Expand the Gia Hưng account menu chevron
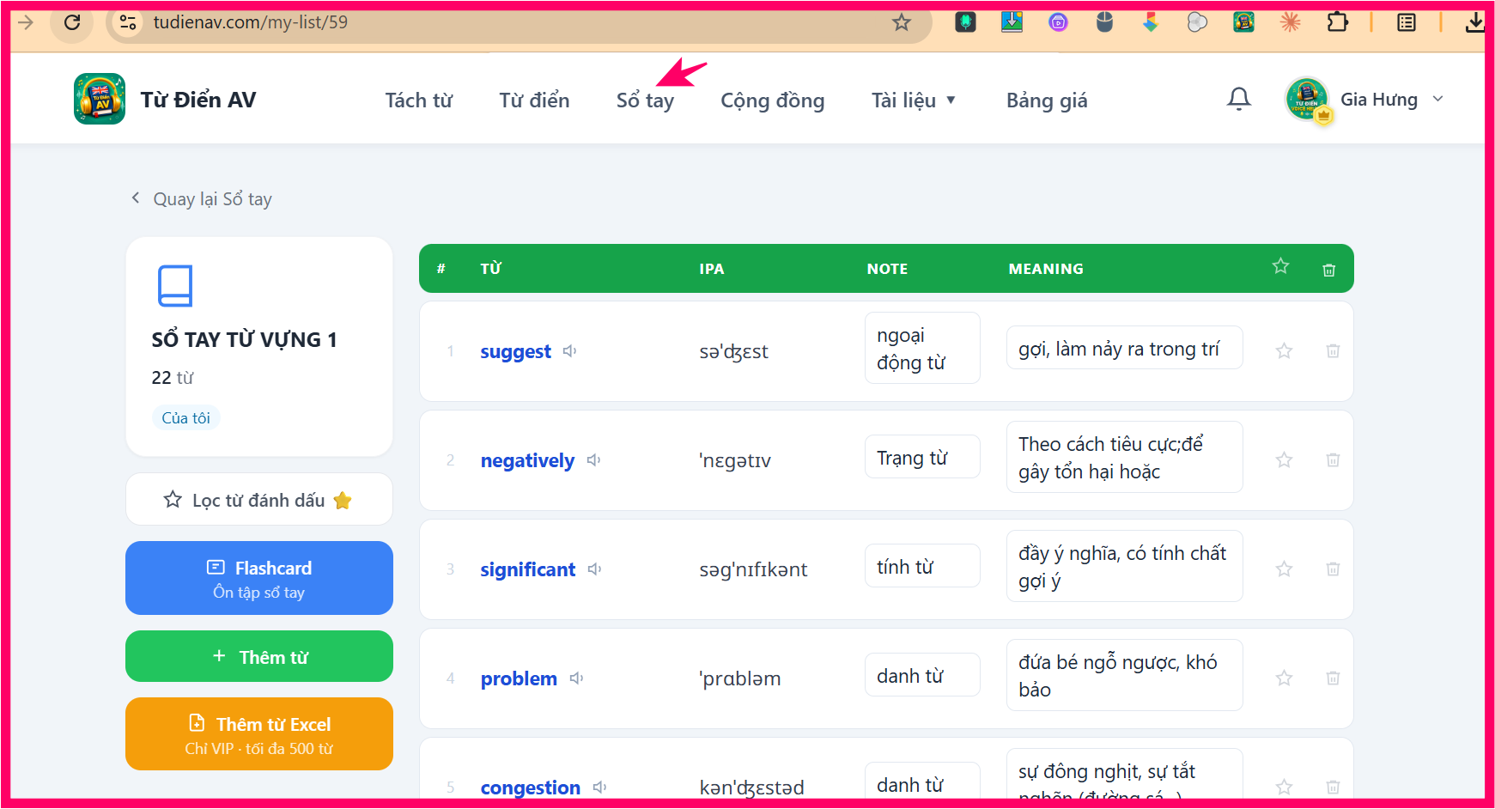The image size is (1495, 809). pos(1437,100)
